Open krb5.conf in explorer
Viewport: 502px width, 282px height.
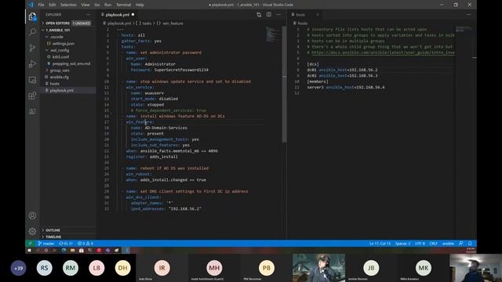[60, 57]
